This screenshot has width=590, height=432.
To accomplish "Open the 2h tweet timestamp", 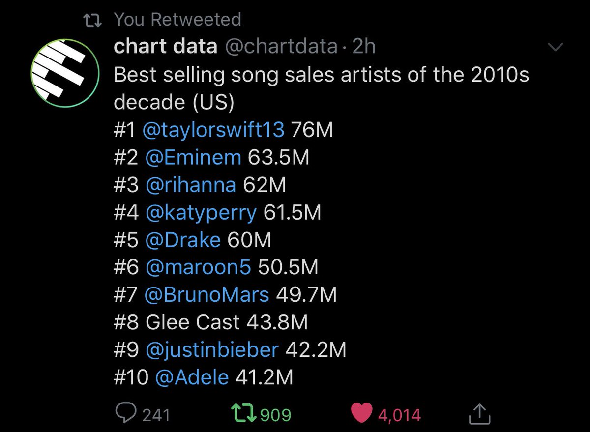I will [x=364, y=47].
